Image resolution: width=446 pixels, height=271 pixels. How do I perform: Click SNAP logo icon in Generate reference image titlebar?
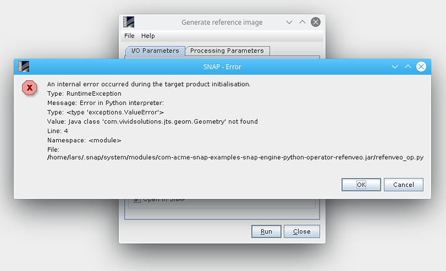tap(129, 22)
